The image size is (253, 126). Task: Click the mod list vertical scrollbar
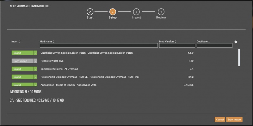tap(239, 57)
